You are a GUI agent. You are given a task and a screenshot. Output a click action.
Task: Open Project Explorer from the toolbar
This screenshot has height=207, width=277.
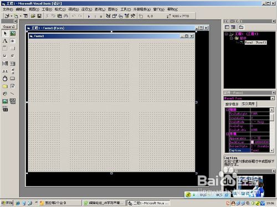[108, 16]
